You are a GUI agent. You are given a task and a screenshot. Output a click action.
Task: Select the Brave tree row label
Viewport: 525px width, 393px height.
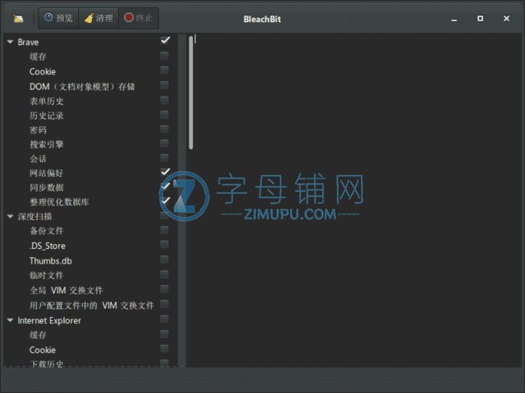28,43
